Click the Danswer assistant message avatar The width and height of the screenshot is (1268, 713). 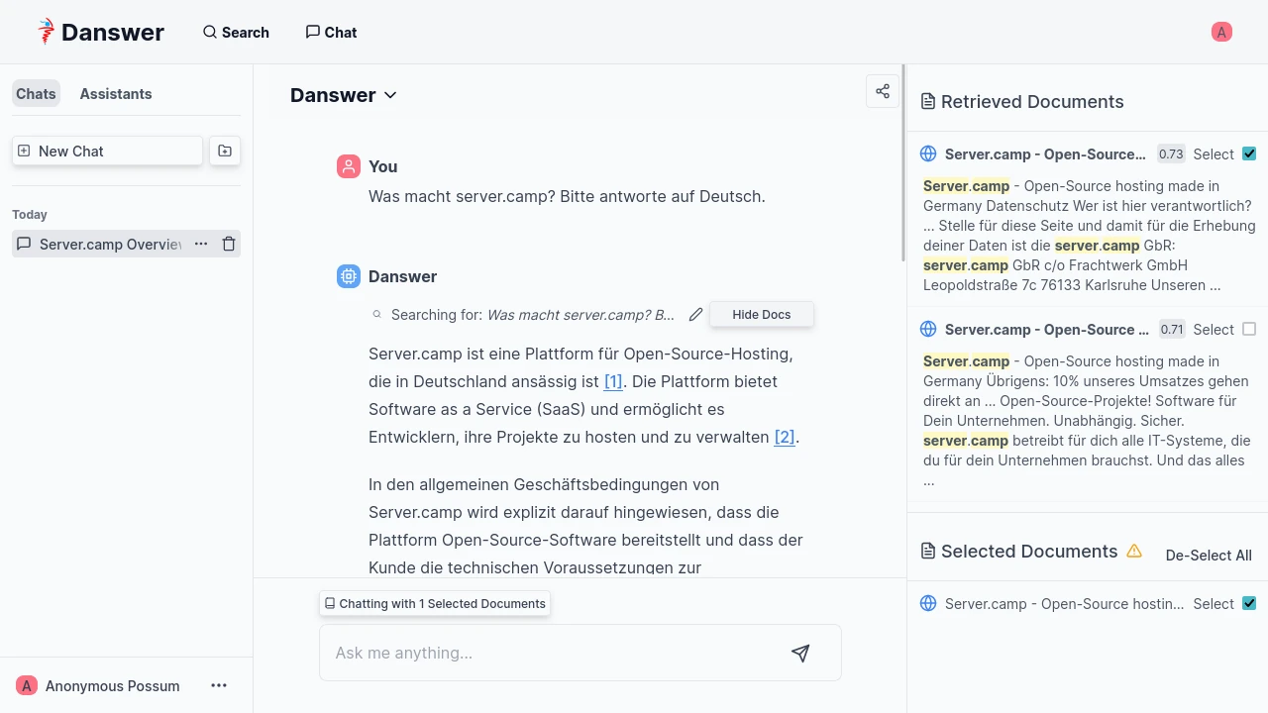(x=349, y=276)
